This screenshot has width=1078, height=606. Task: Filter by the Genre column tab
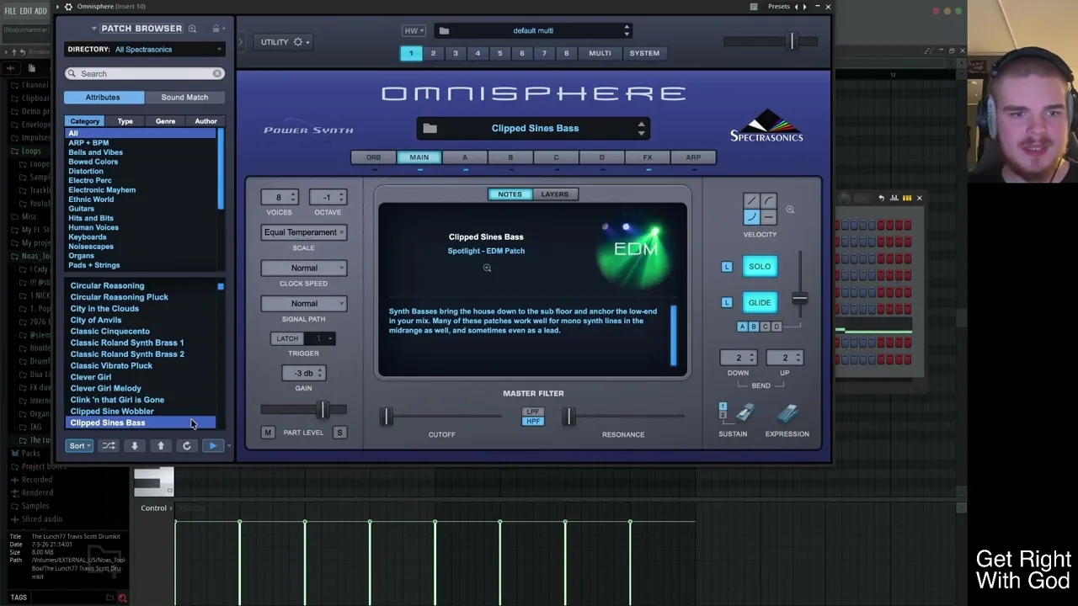coord(165,121)
